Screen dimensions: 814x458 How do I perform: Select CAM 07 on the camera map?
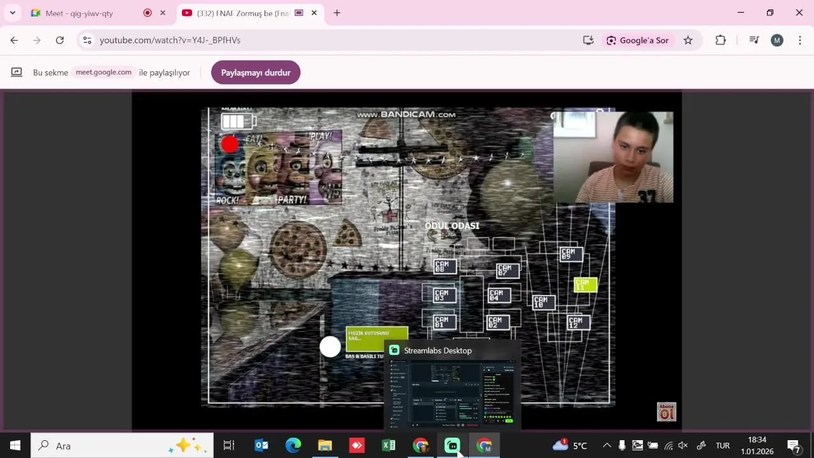[508, 270]
